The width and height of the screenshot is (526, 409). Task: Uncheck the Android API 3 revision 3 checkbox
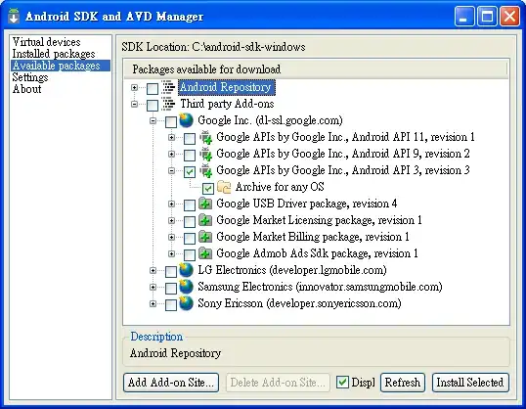pos(190,172)
